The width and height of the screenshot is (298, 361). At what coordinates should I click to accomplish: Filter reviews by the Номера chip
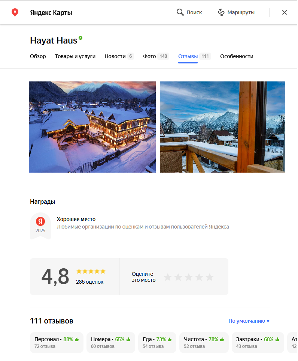click(x=111, y=343)
